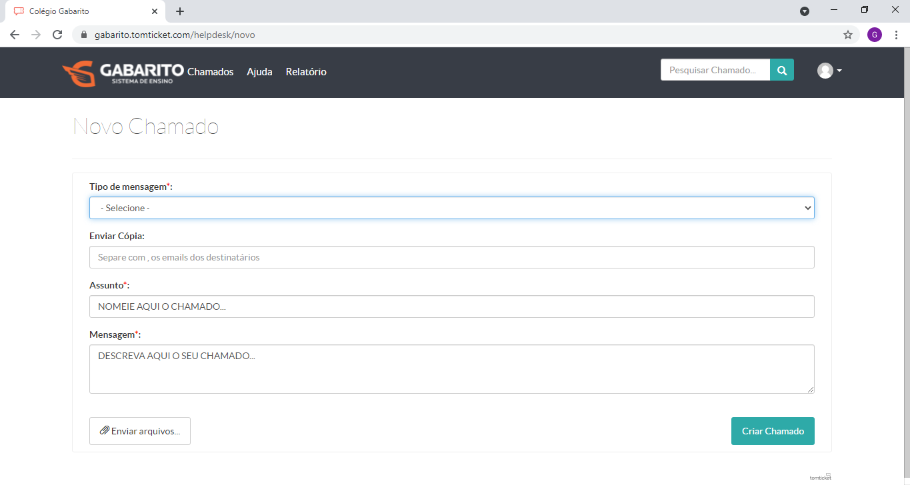The height and width of the screenshot is (485, 910).
Task: Click the Novo Chamado heading
Action: pos(146,126)
